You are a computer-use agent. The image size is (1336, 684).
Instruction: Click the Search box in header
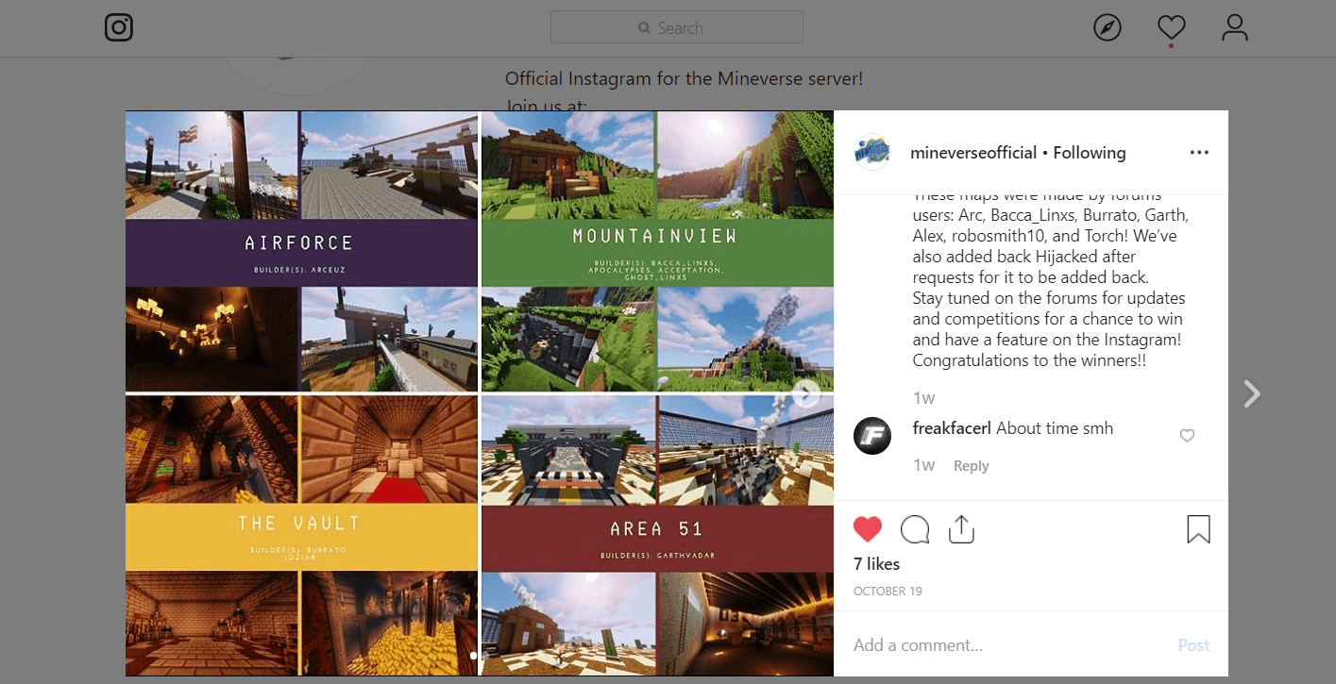click(676, 27)
